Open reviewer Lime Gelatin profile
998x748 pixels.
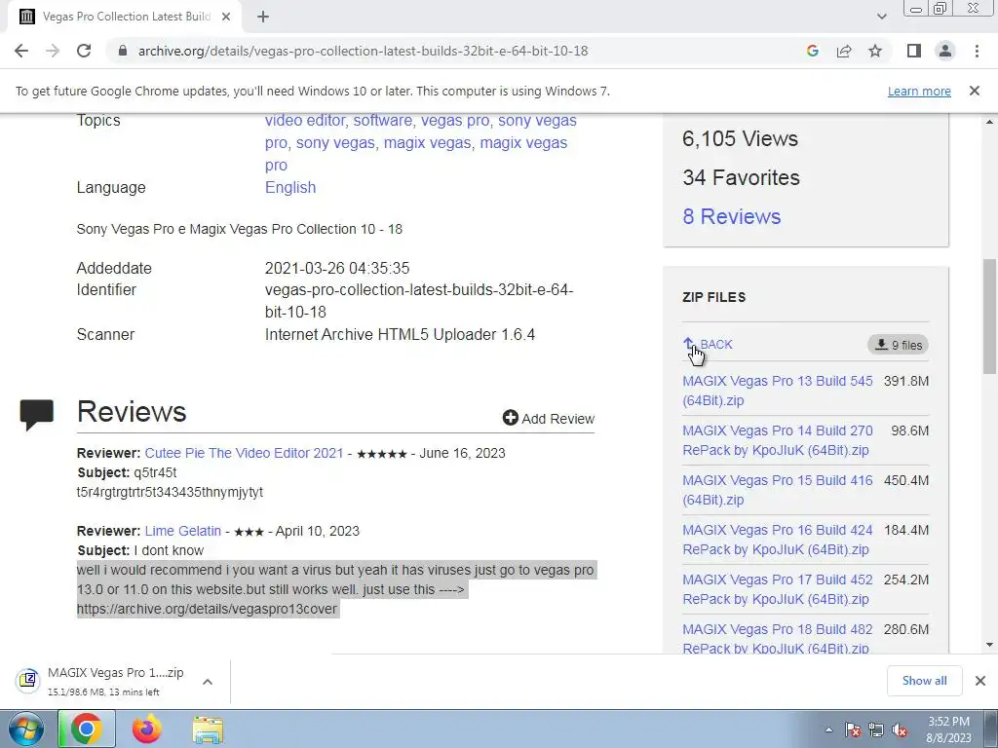182,531
